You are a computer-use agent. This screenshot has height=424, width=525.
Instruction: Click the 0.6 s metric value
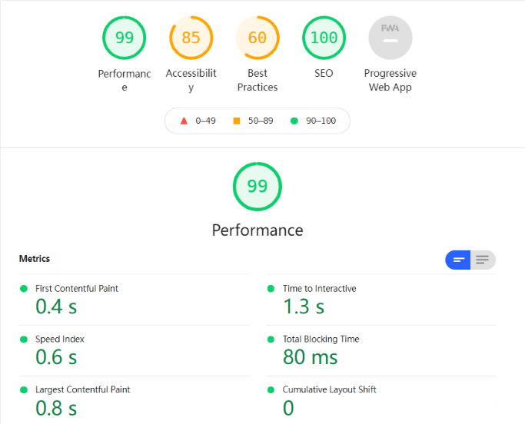pyautogui.click(x=56, y=357)
